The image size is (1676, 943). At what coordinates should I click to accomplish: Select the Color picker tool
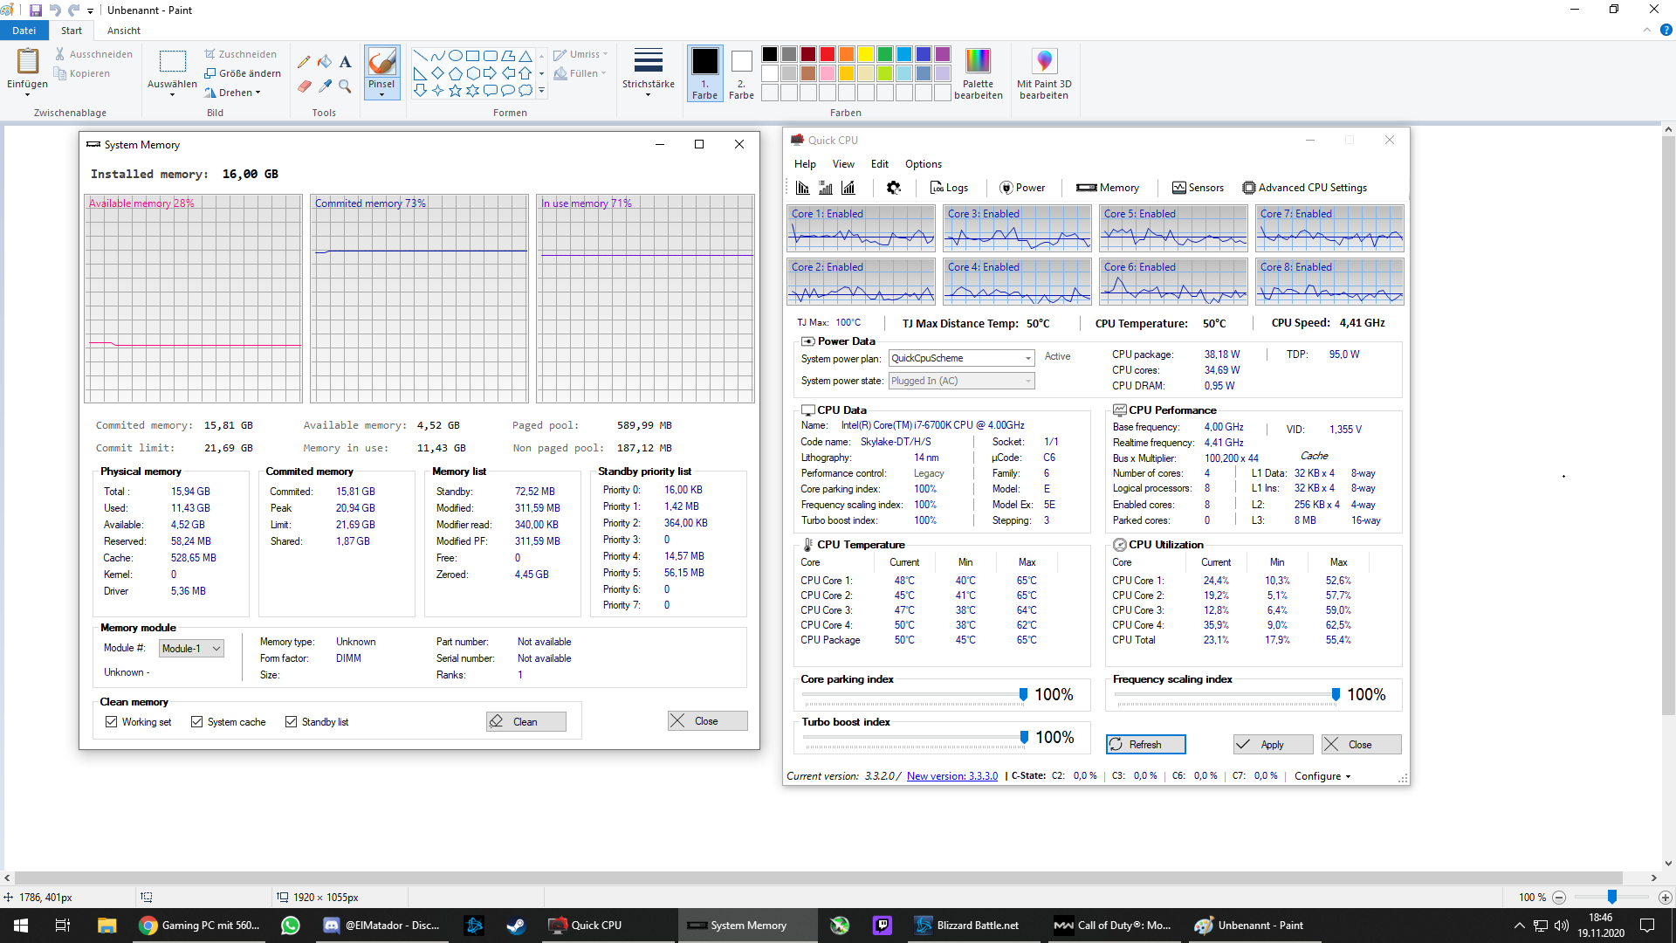point(325,86)
